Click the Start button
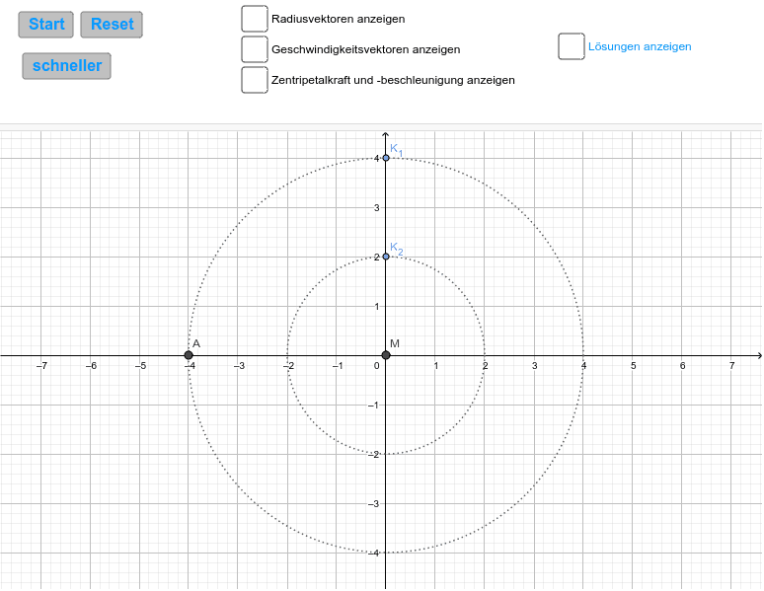The image size is (764, 591). pyautogui.click(x=46, y=25)
